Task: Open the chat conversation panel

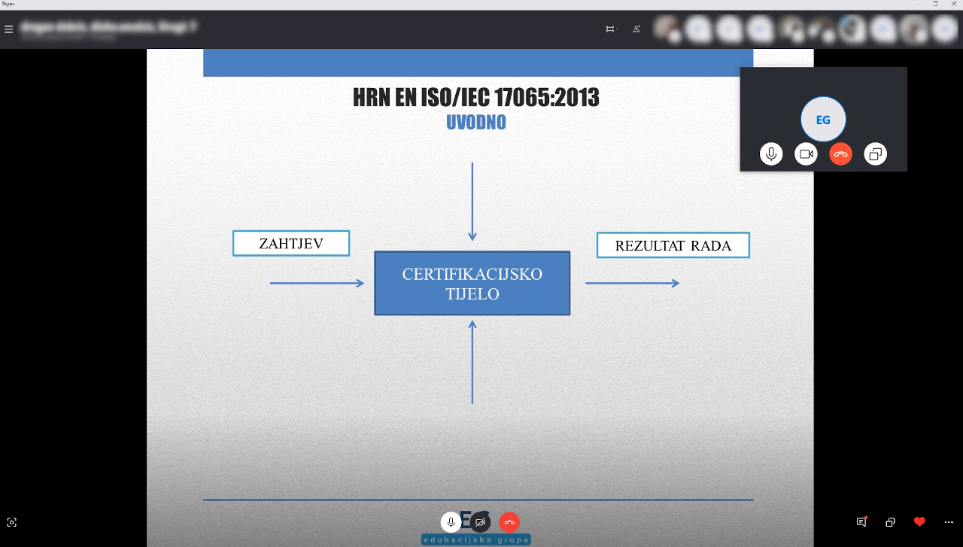Action: click(x=861, y=521)
